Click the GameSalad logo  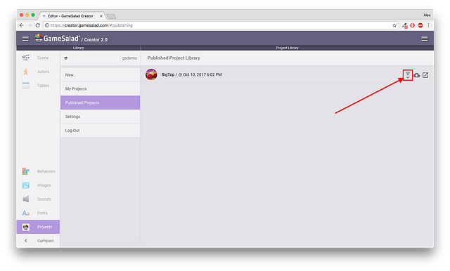pyautogui.click(x=57, y=38)
